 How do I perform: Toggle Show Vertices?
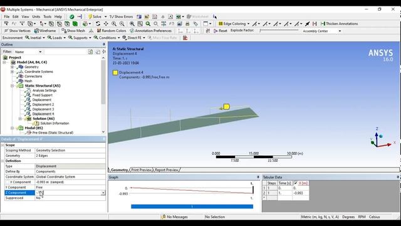pos(17,31)
